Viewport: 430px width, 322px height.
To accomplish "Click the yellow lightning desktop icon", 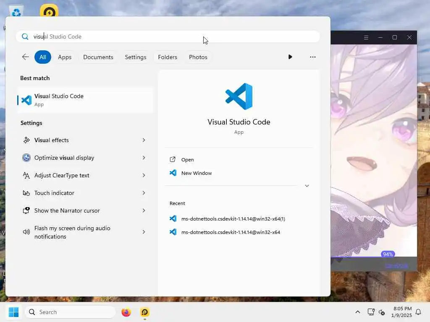I will (x=49, y=11).
